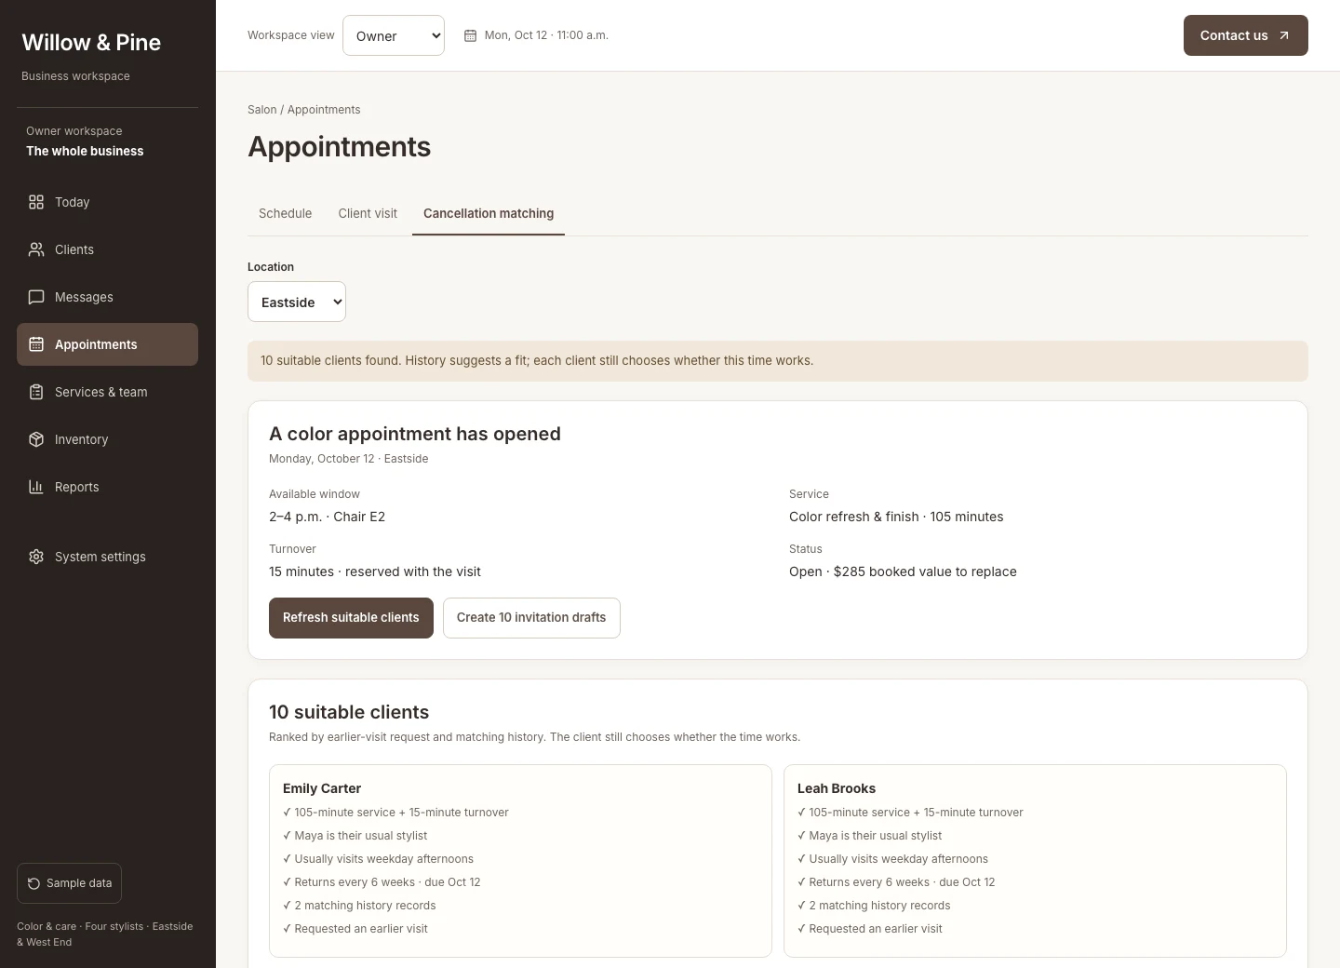Open Today in the sidebar
The image size is (1340, 968).
107,202
